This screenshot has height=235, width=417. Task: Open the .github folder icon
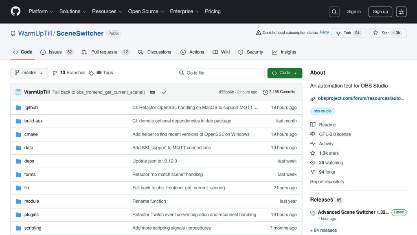click(x=18, y=107)
